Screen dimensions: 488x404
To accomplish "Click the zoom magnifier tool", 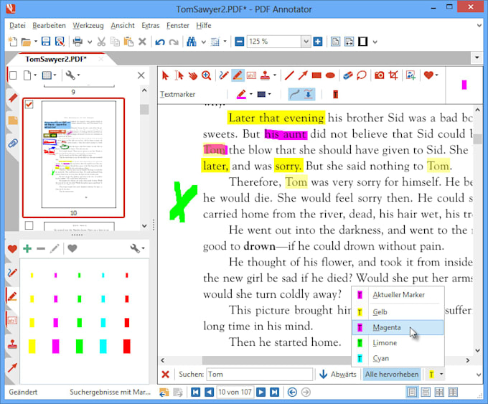I will coord(206,75).
